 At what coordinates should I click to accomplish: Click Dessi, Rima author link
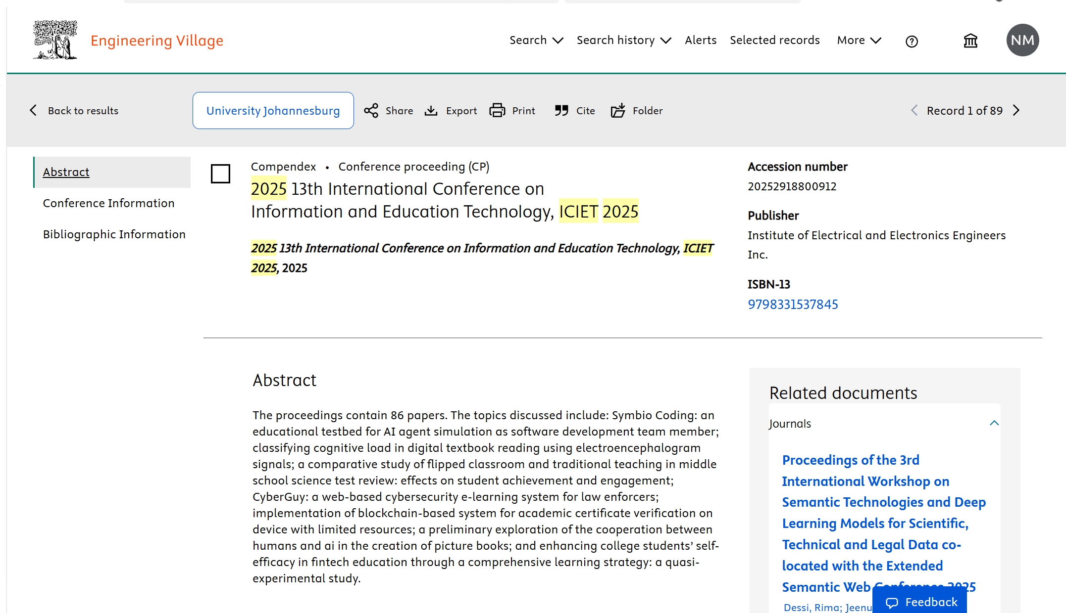[812, 607]
